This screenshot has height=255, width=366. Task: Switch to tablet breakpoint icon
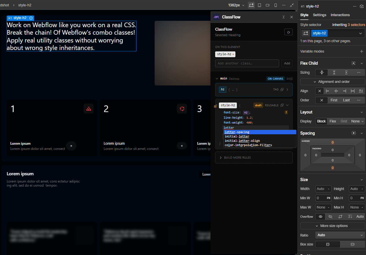coord(259,5)
